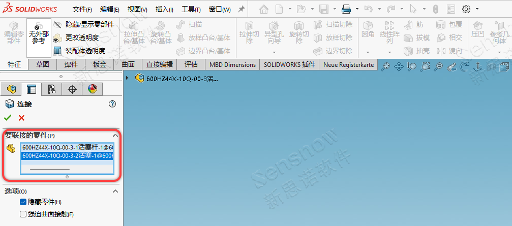Collapse the 选项 section
This screenshot has height=226, width=512.
115,191
